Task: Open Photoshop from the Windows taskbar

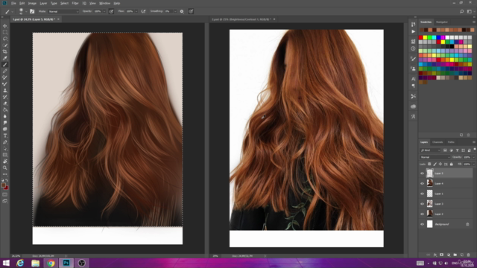Action: (x=66, y=263)
